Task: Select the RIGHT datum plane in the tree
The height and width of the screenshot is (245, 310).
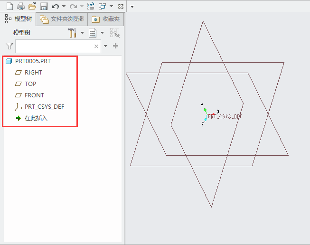Action: point(28,72)
